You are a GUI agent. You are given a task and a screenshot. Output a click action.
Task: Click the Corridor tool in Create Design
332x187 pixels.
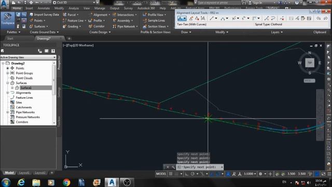(96, 26)
